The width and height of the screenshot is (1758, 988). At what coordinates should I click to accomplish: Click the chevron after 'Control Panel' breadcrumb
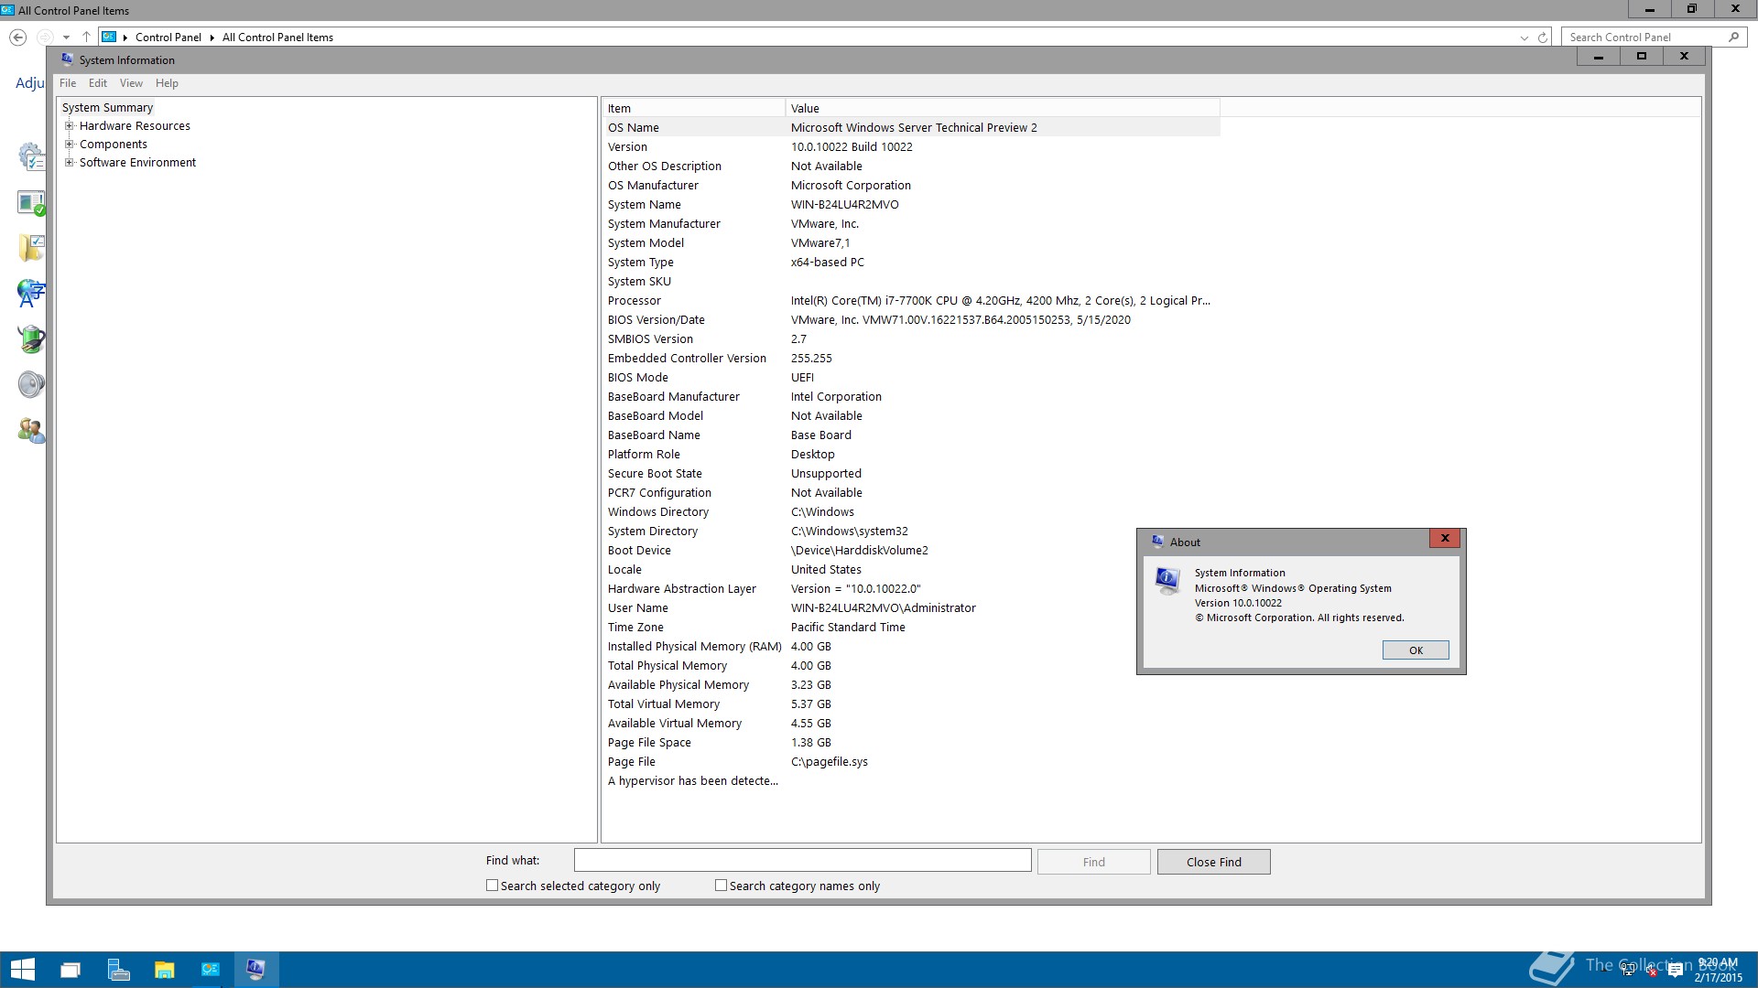click(212, 38)
